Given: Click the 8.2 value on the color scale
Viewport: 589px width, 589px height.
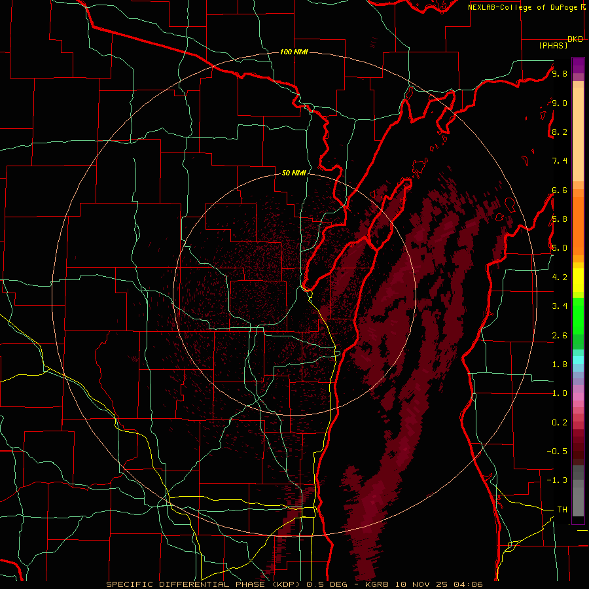Looking at the screenshot, I should 560,132.
